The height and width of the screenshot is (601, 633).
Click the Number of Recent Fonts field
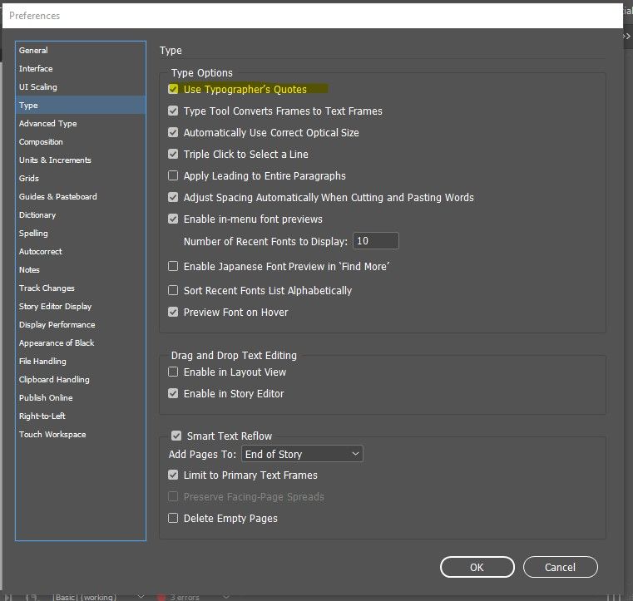(x=376, y=241)
